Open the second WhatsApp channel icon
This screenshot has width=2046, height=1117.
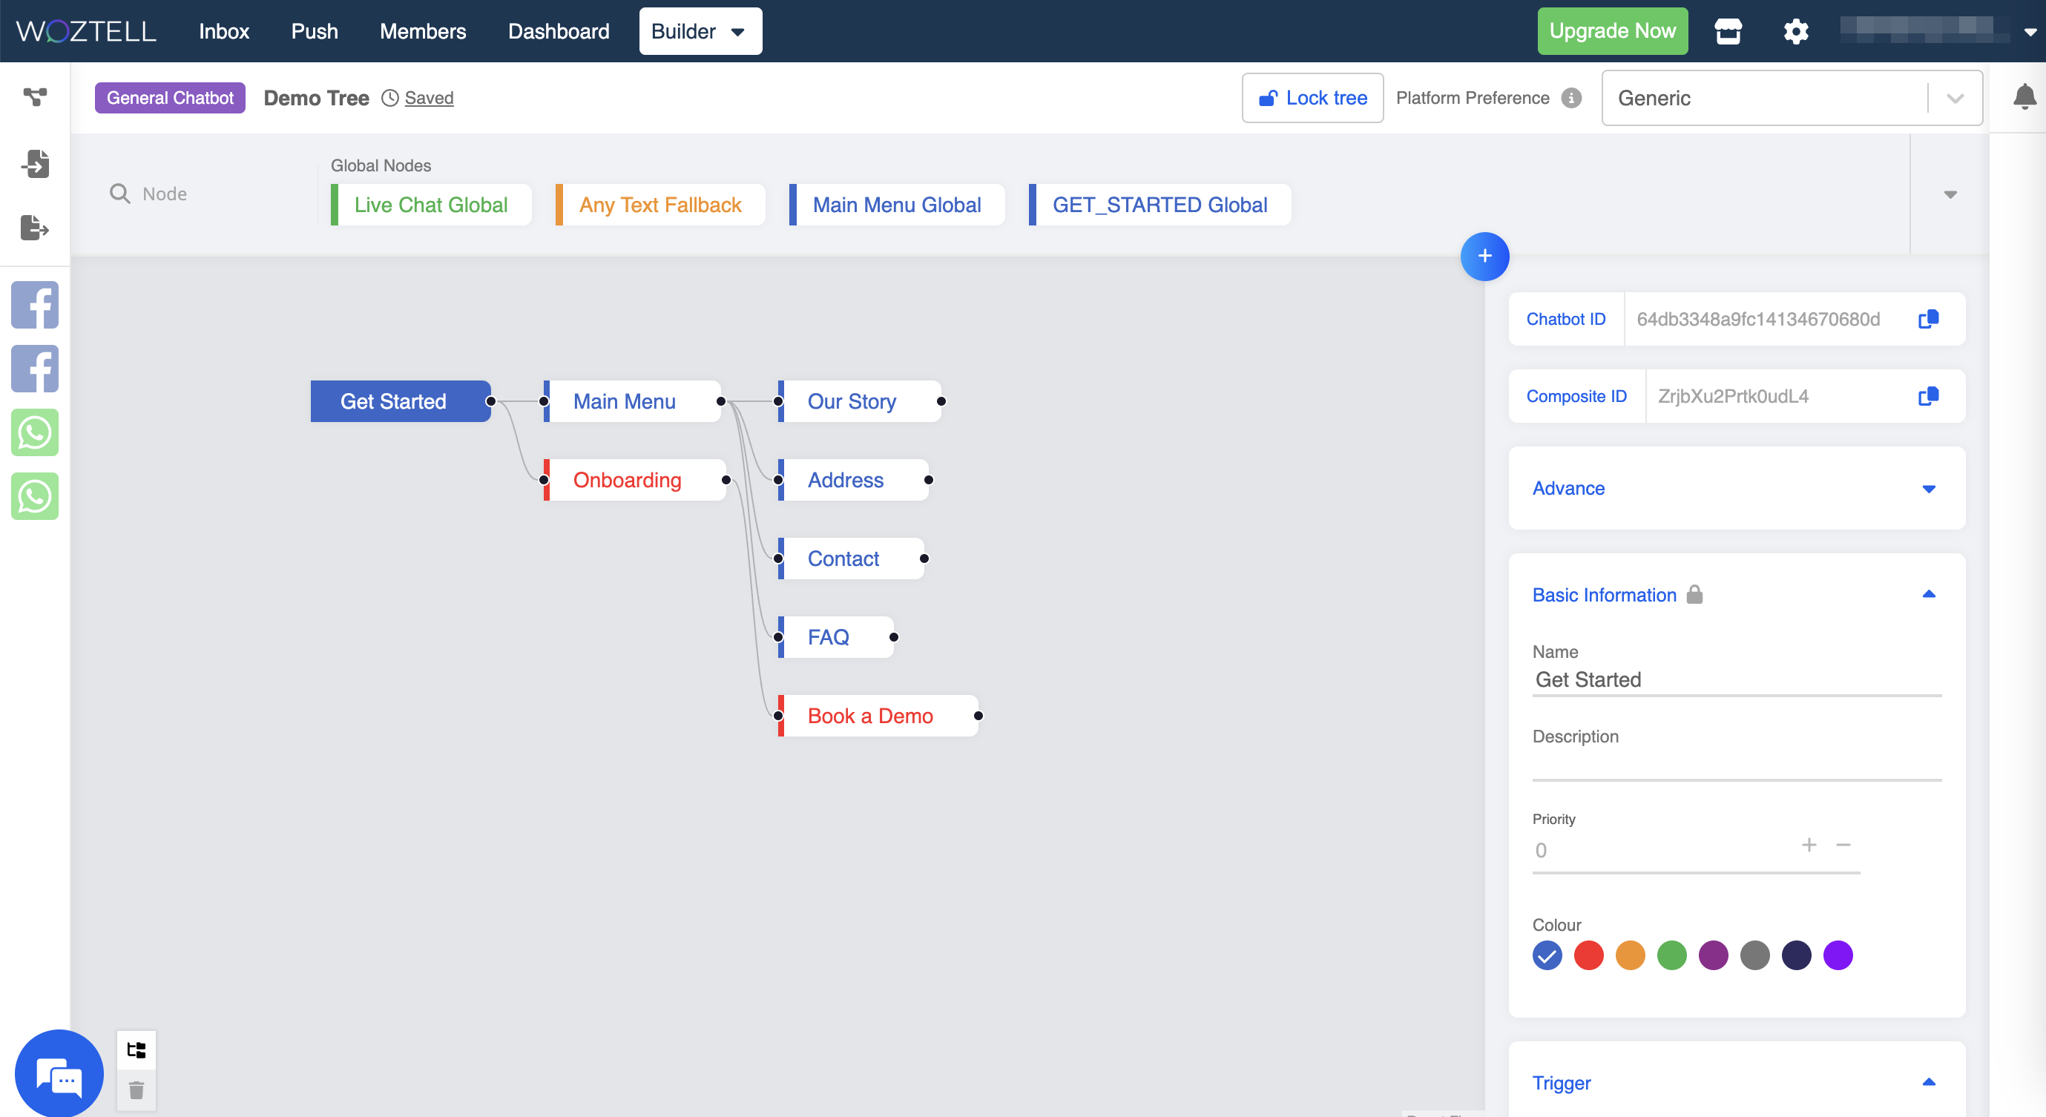coord(35,497)
